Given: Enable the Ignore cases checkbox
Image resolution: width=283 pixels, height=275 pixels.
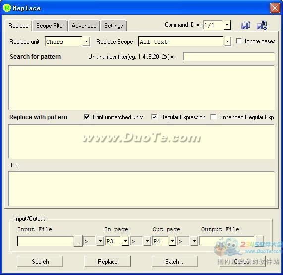Looking at the screenshot, I should tap(239, 41).
